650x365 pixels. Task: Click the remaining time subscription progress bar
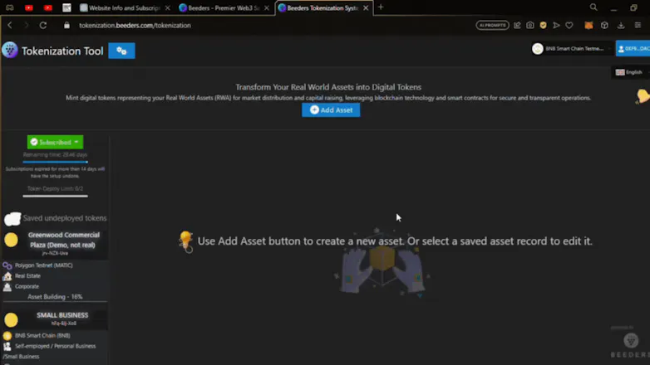coord(55,162)
